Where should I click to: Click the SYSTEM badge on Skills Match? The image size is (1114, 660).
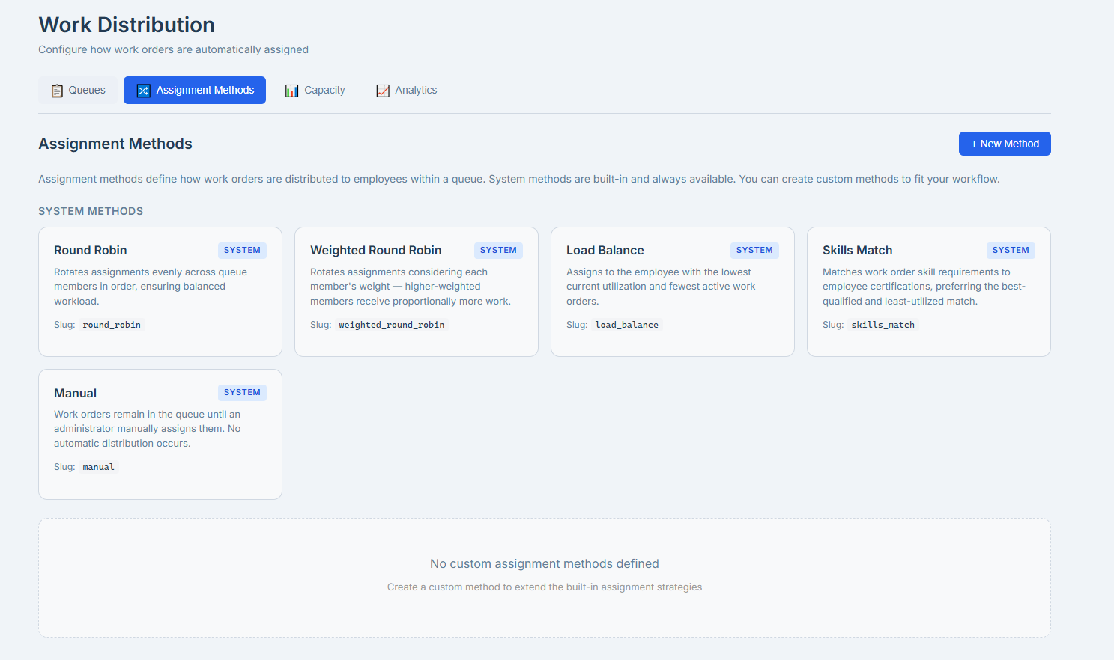tap(1011, 250)
